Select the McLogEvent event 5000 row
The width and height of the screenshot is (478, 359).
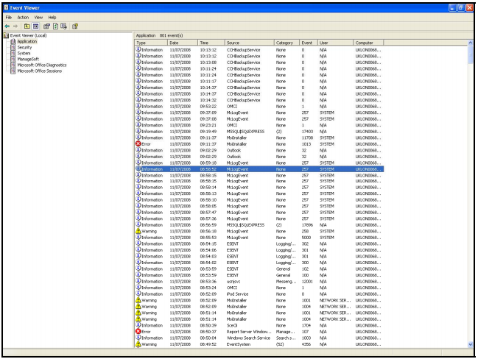(x=259, y=237)
